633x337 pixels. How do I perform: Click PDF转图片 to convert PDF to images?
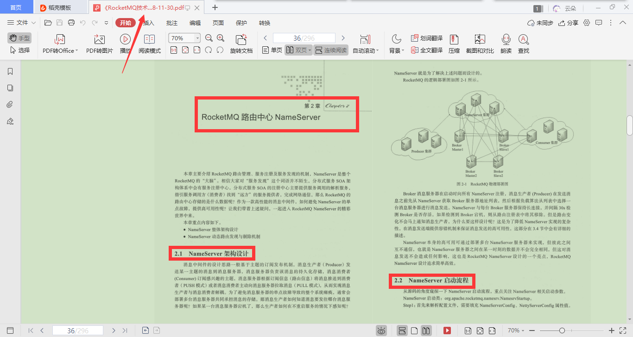tap(100, 44)
